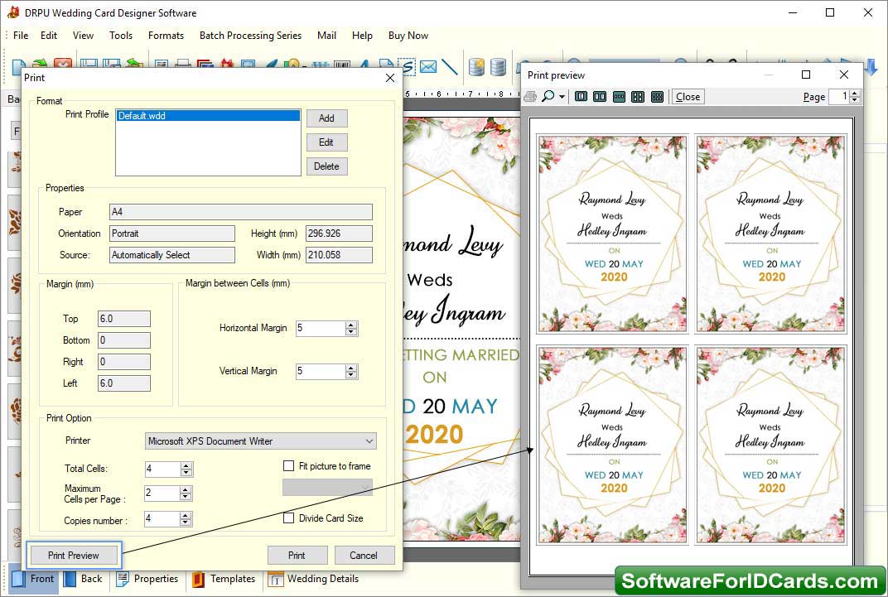The image size is (888, 597).
Task: Show three pages layout in Print preview
Action: pyautogui.click(x=619, y=97)
